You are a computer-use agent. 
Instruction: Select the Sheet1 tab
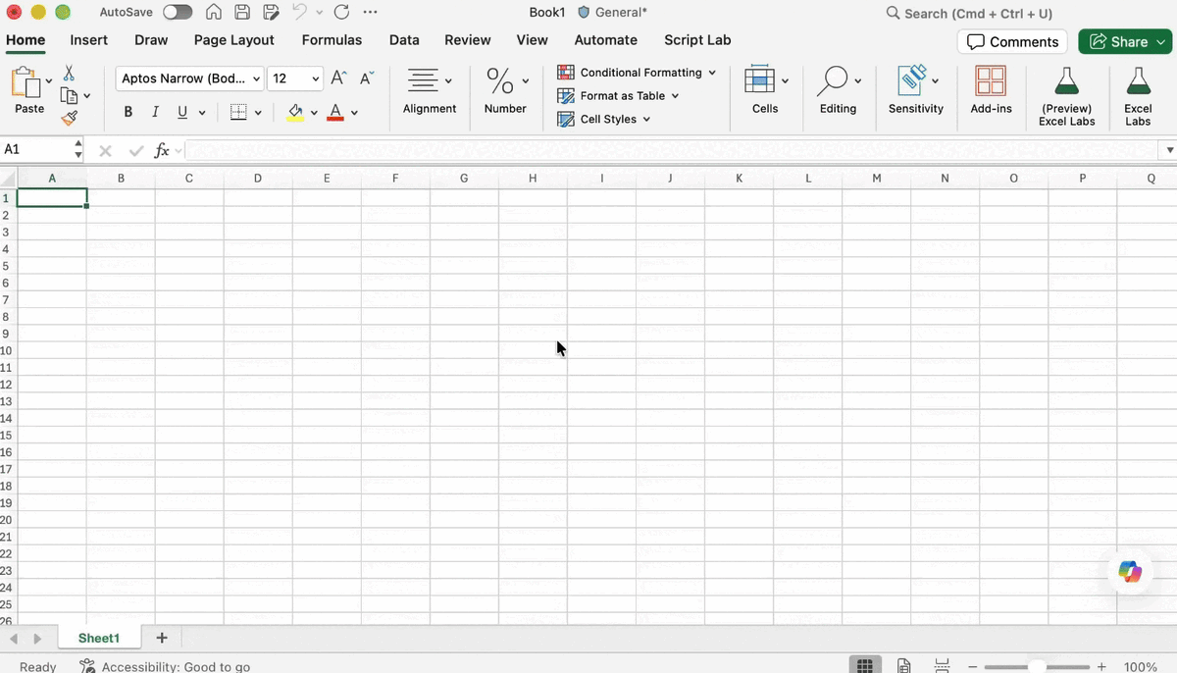tap(99, 638)
